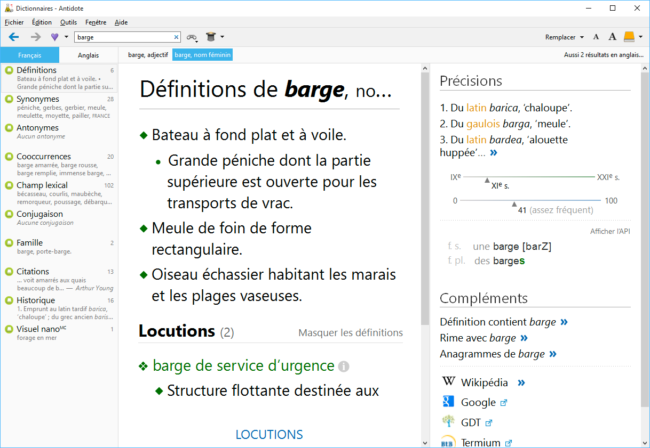Decrease text size with small A
The height and width of the screenshot is (448, 650).
click(596, 37)
